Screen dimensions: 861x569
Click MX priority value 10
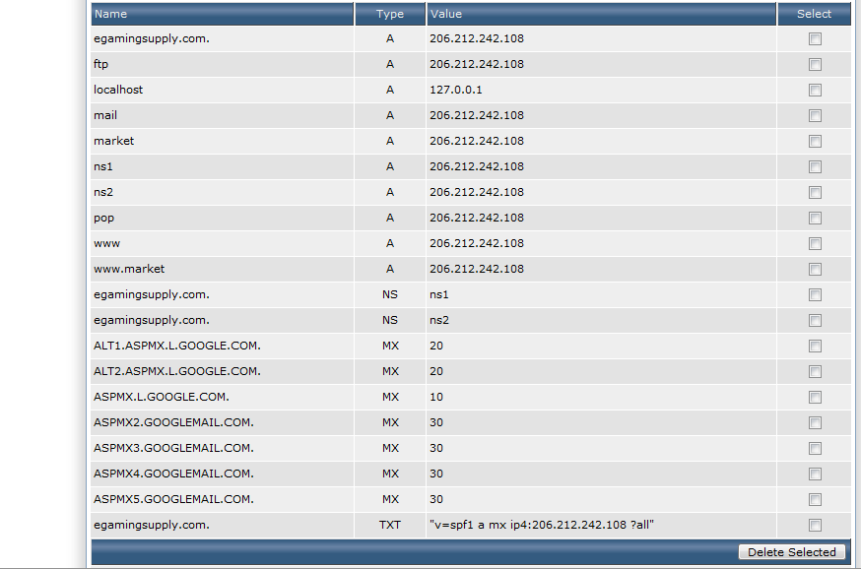point(436,397)
